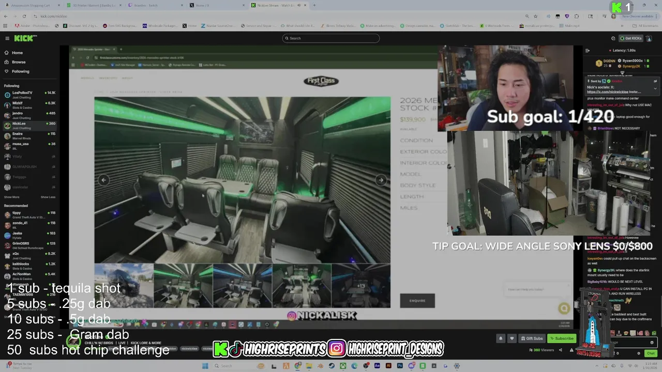
Task: Toggle follow heart for NickLee
Action: tap(512, 338)
